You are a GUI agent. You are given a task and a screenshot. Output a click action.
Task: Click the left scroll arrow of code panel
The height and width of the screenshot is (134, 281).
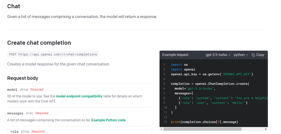162,129
